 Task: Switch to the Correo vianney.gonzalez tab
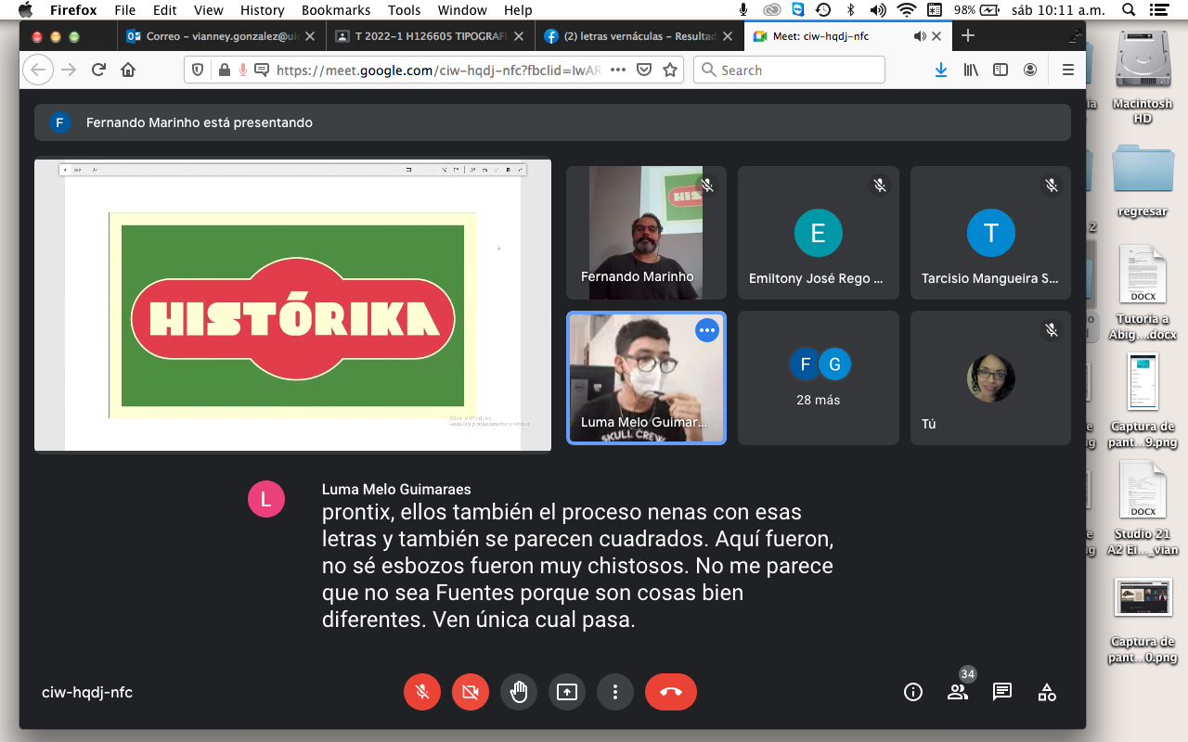pos(221,36)
